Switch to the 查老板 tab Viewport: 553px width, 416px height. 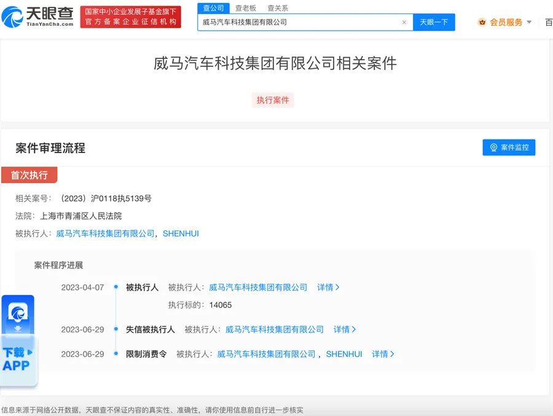point(246,8)
